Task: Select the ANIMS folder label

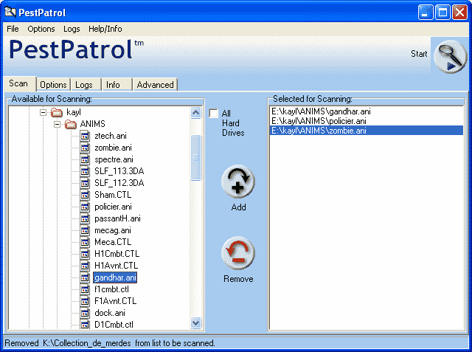Action: coord(92,124)
